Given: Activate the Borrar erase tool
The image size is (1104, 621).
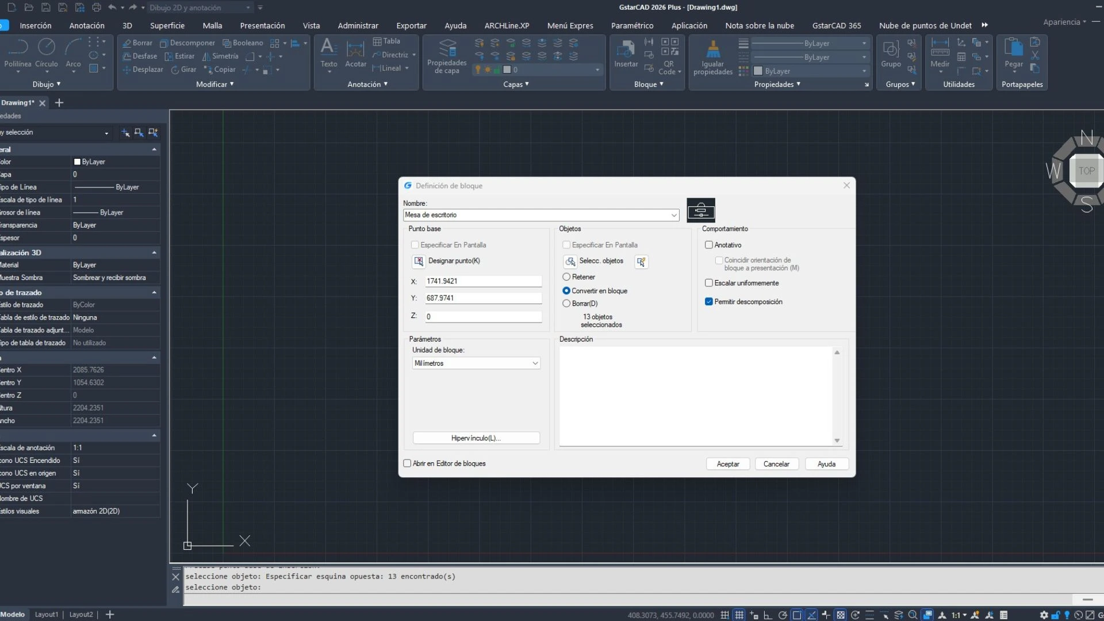Looking at the screenshot, I should tap(137, 43).
